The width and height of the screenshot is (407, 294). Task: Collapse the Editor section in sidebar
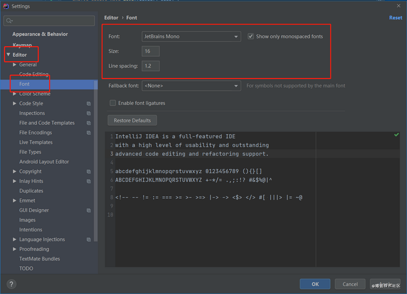(8, 55)
